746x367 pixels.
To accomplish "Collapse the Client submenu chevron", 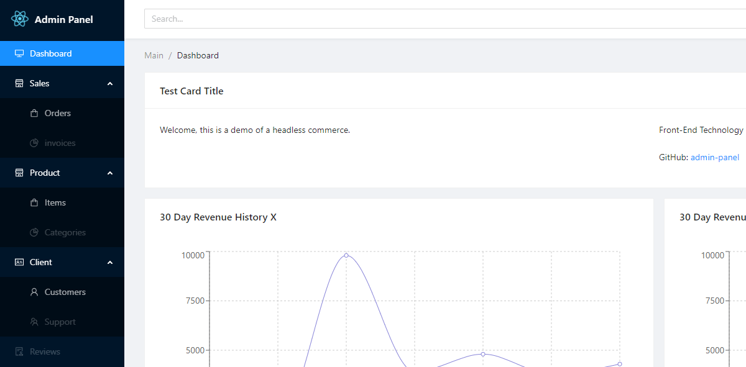I will [x=110, y=262].
